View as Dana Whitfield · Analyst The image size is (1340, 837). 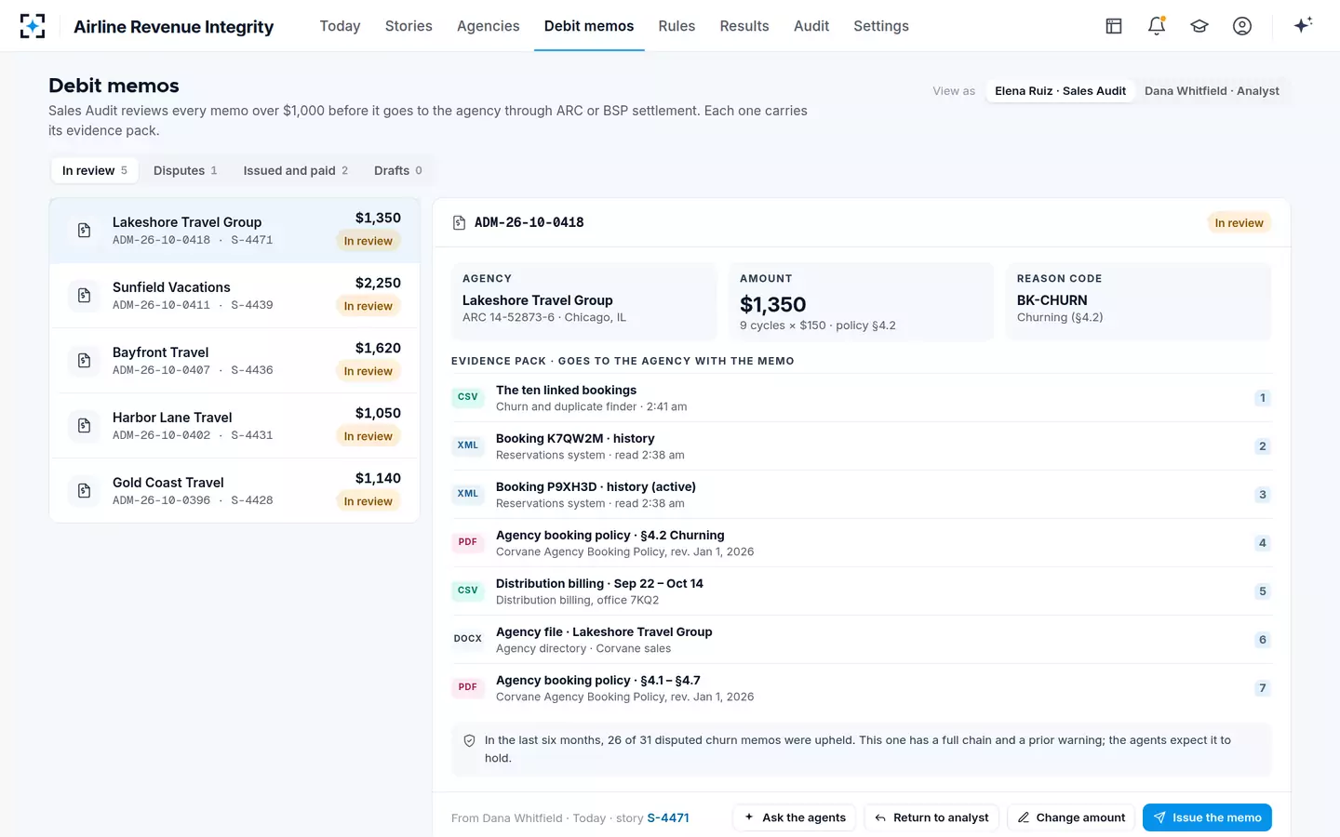1212,91
